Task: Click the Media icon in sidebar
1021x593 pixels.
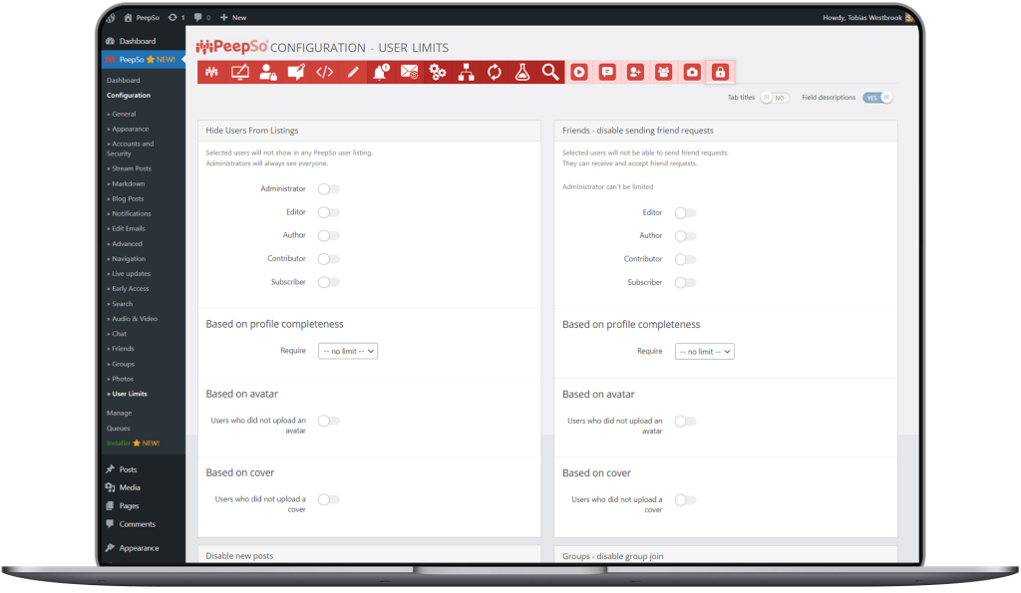Action: (110, 488)
